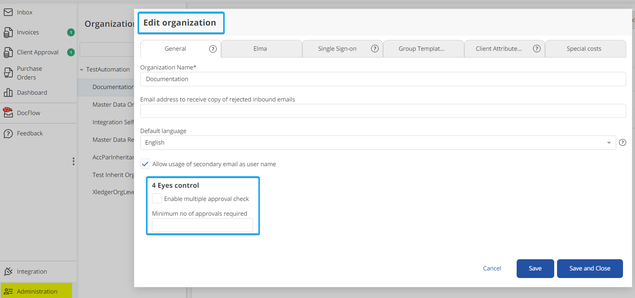Viewport: 635px width, 298px height.
Task: Click the Organization Name input field
Action: point(383,79)
